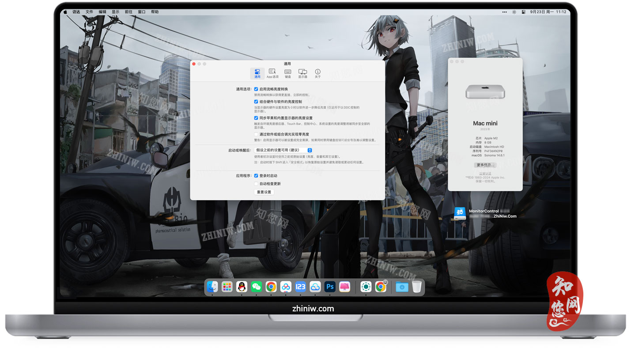Launch the first Google Chrome icon in Dock

(271, 287)
